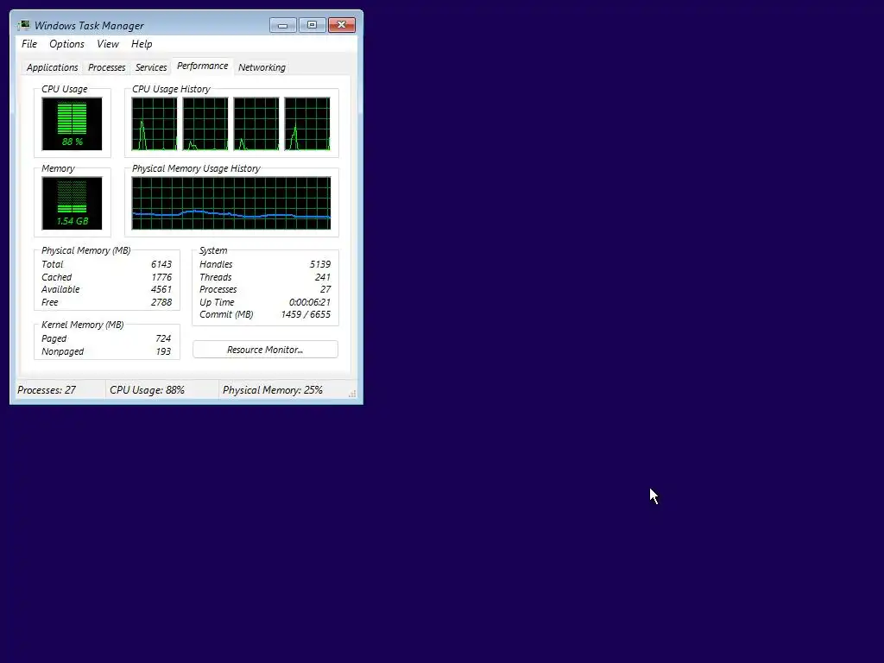
Task: Switch to the Networking tab
Action: tap(262, 67)
